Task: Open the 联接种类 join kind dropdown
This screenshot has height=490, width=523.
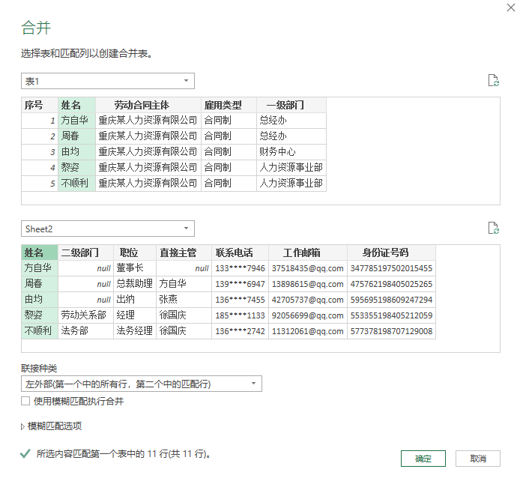Action: tap(142, 384)
